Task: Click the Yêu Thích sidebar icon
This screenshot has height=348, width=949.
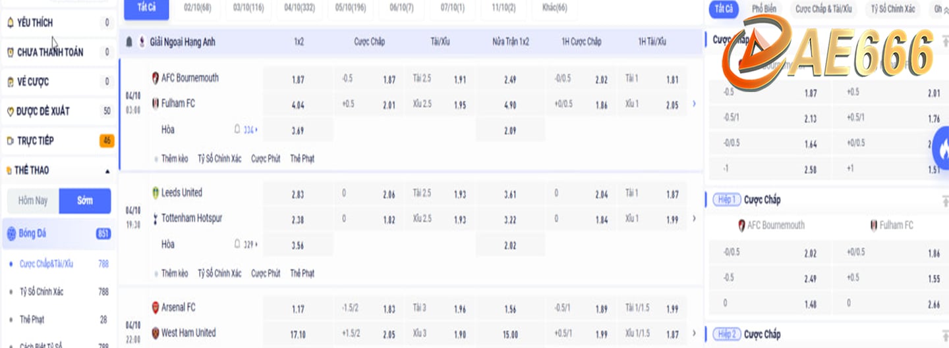Action: pos(10,23)
